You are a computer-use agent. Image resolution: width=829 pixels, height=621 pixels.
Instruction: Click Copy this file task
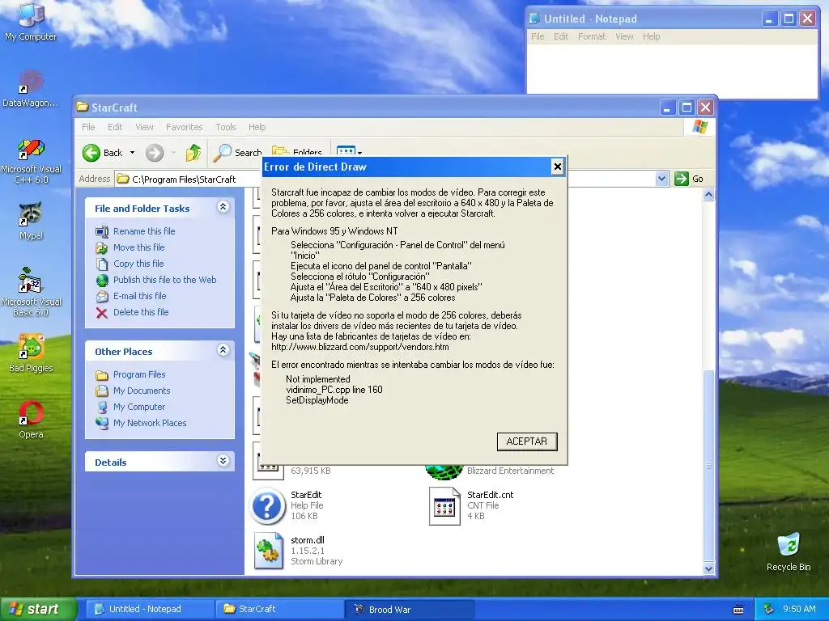point(138,264)
